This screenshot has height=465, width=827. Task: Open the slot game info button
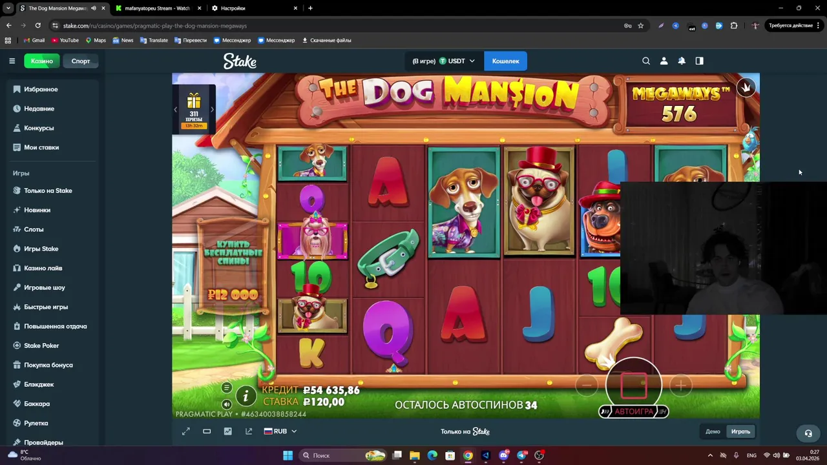pyautogui.click(x=246, y=396)
